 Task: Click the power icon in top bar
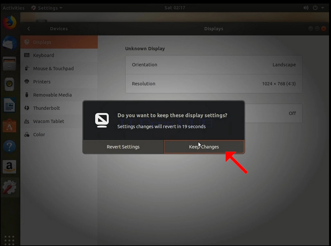[x=315, y=8]
